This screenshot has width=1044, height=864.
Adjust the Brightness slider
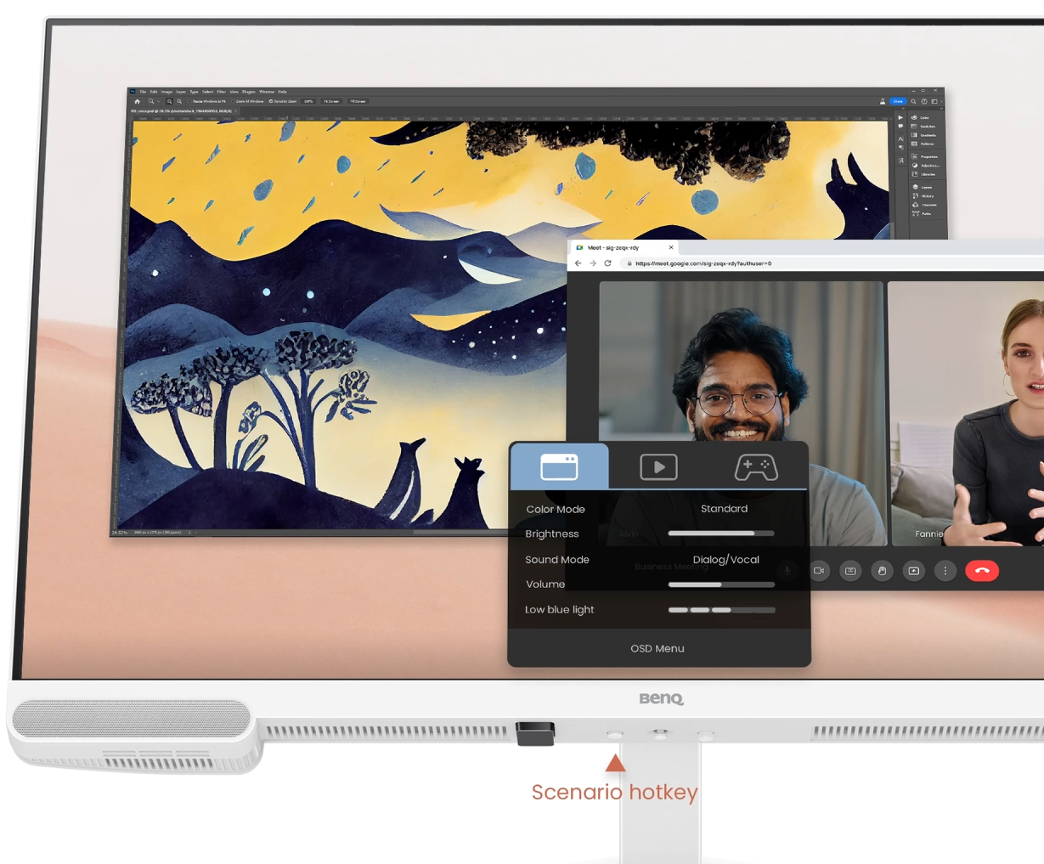721,534
